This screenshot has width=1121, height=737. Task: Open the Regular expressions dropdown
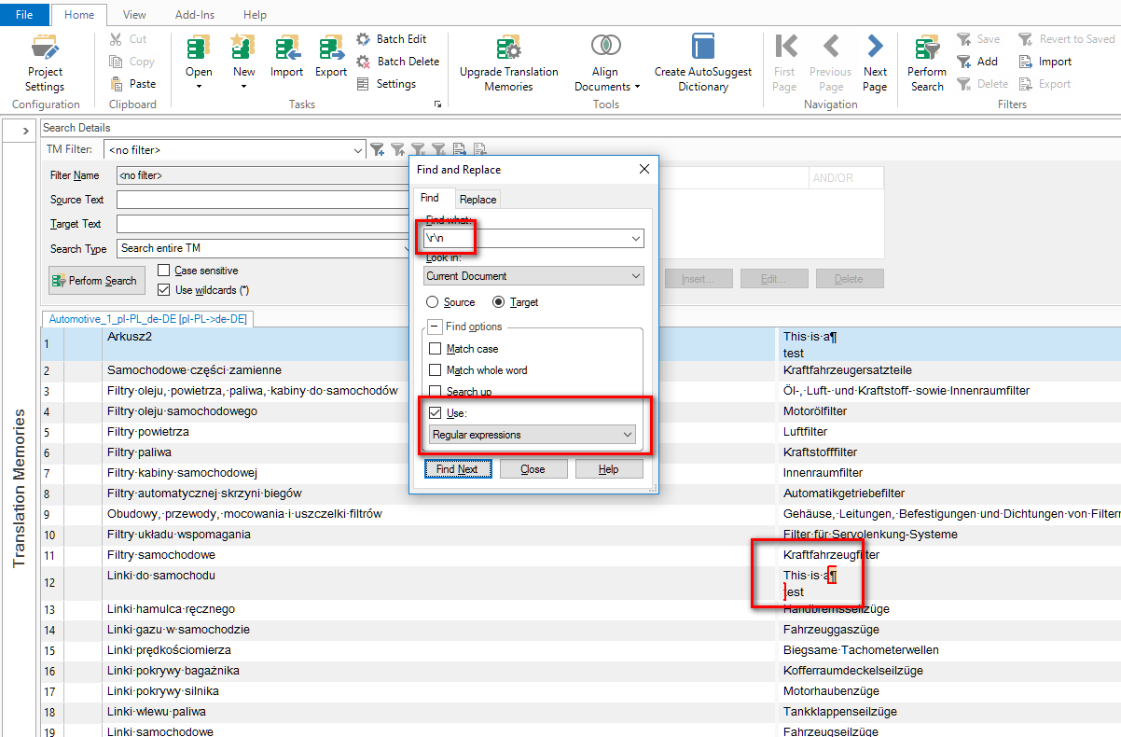tap(628, 435)
